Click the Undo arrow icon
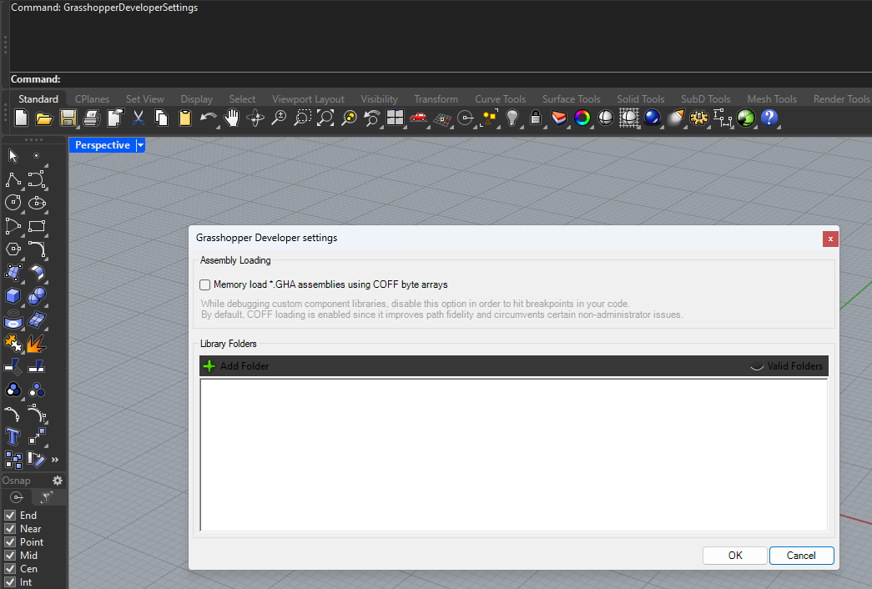Image resolution: width=872 pixels, height=589 pixels. 208,118
